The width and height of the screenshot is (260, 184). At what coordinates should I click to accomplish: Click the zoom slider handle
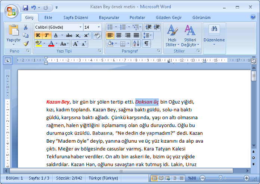point(220,178)
